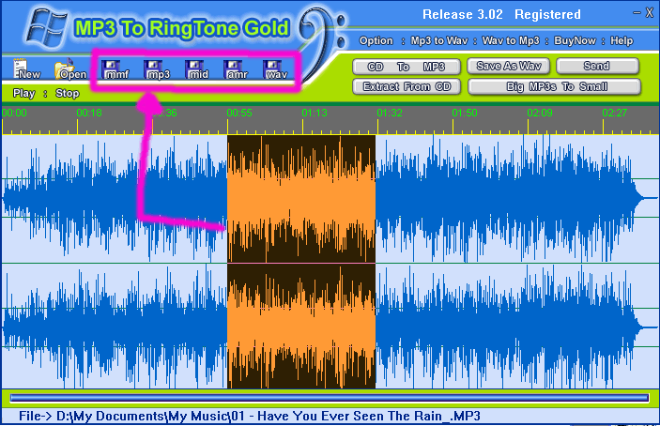Stop audio playback

tap(68, 93)
